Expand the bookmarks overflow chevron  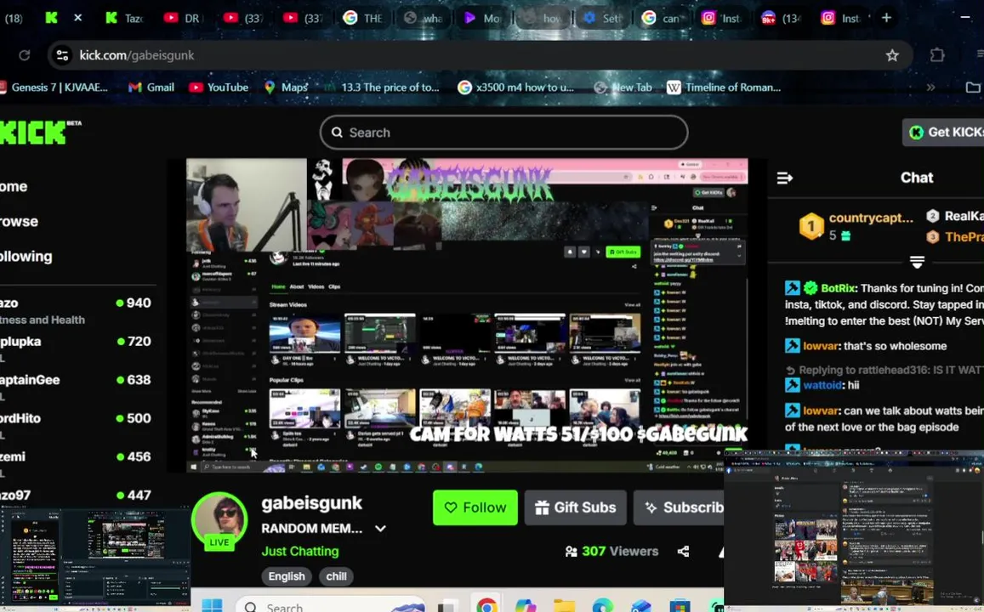[x=930, y=88]
